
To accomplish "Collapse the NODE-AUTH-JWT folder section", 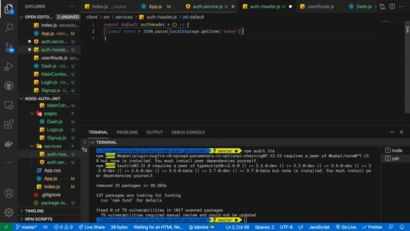I will click(50, 98).
